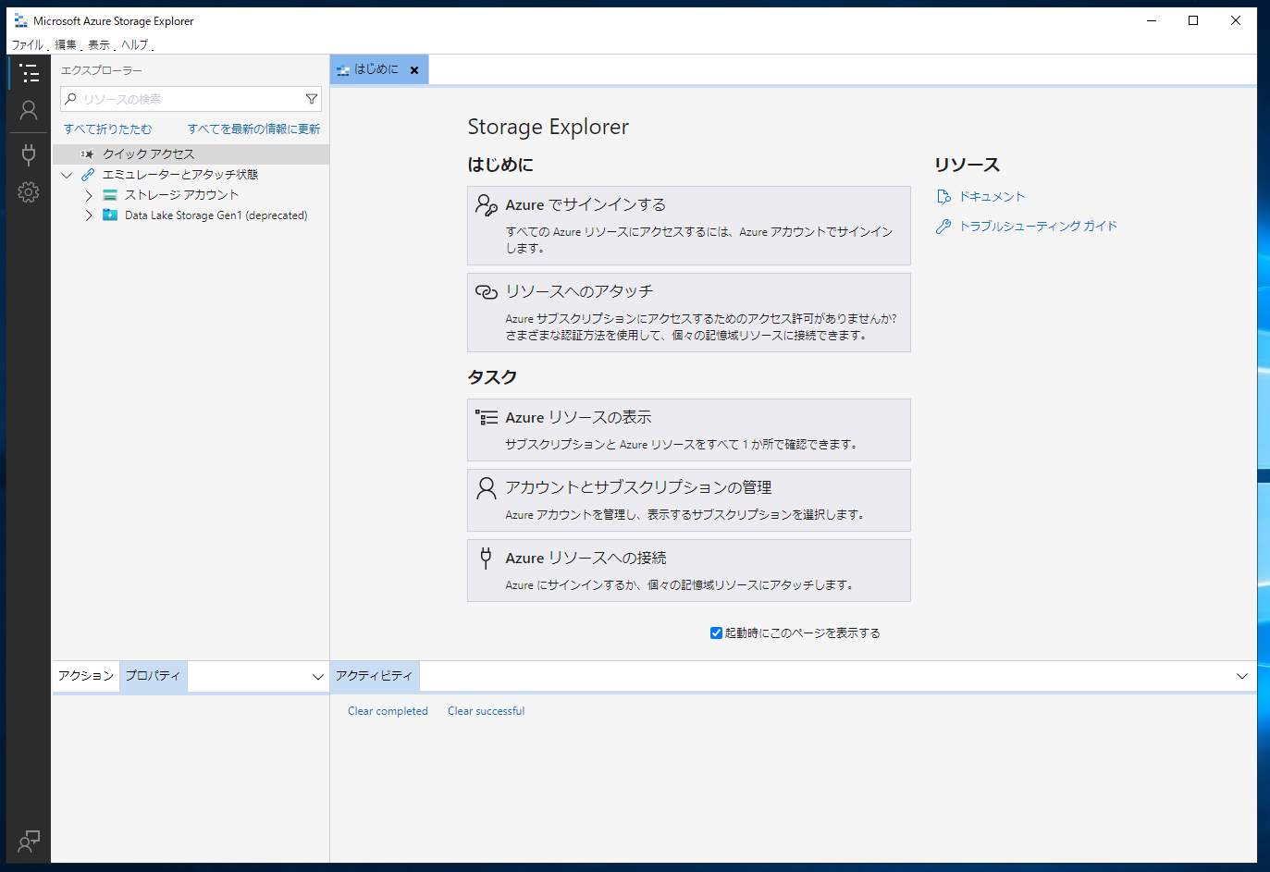
Task: Click the icon on the はじめに tab
Action: 343,70
